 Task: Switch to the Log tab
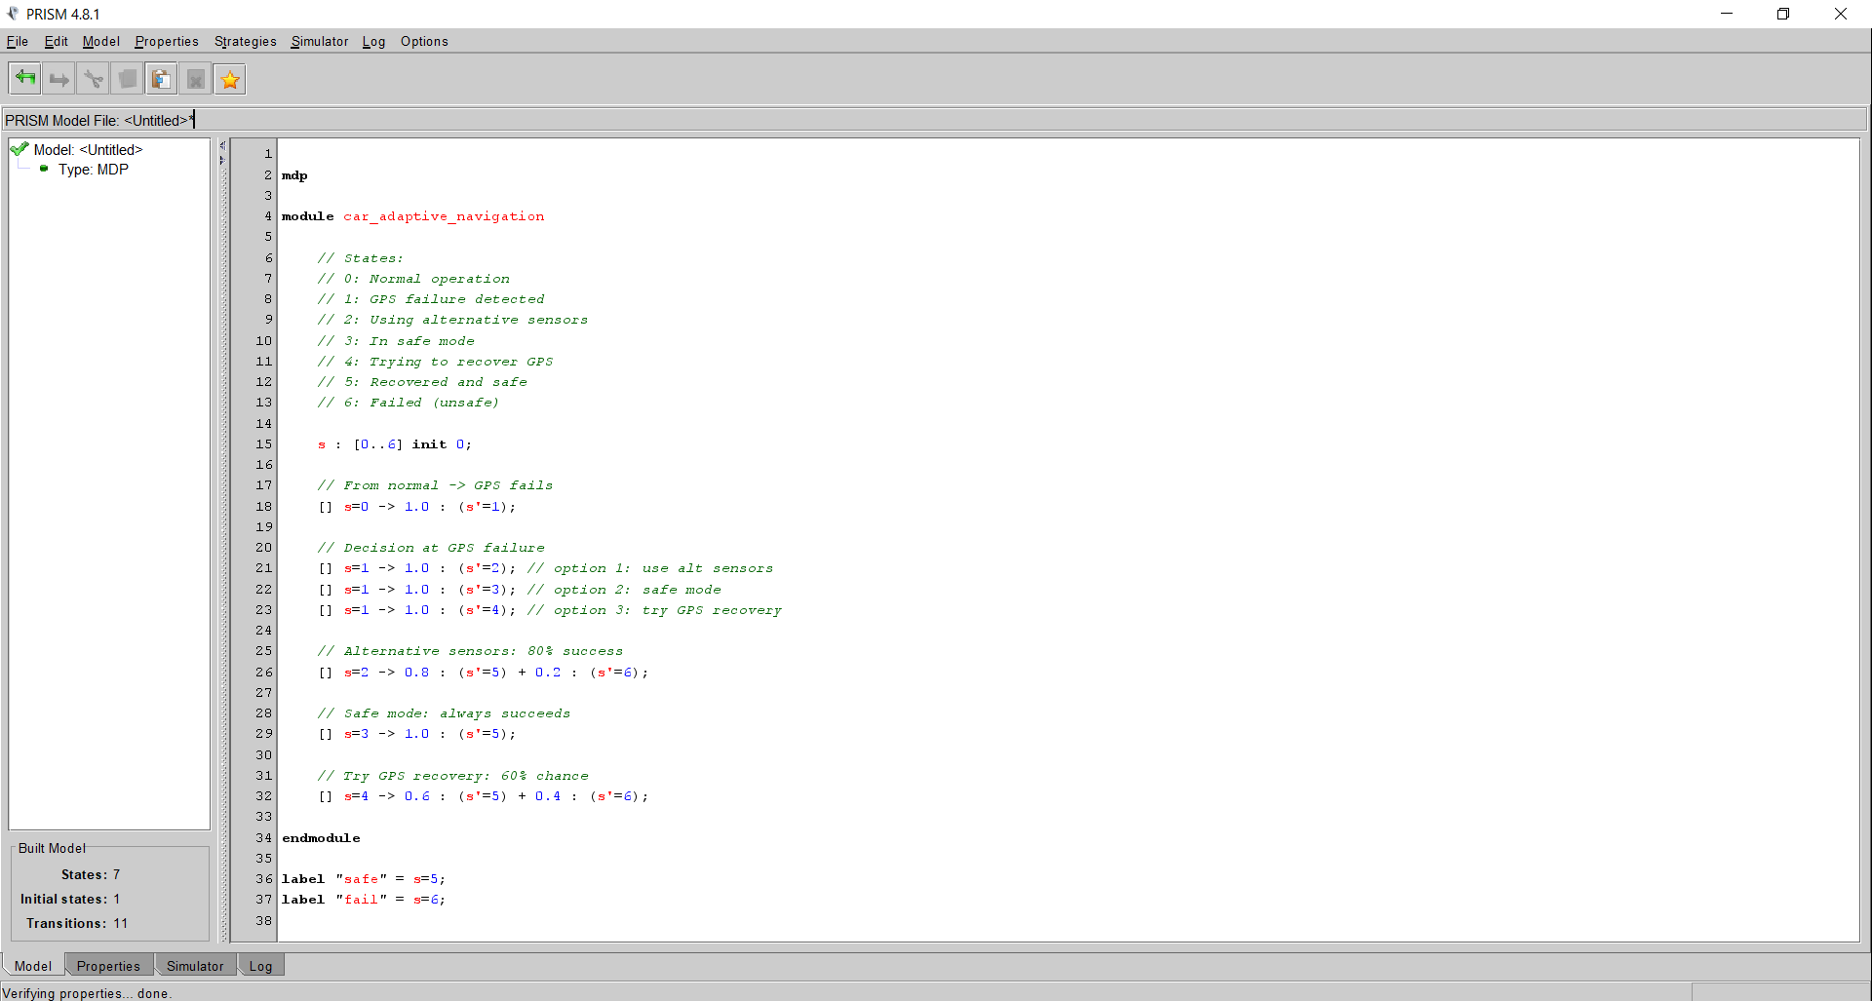[260, 966]
